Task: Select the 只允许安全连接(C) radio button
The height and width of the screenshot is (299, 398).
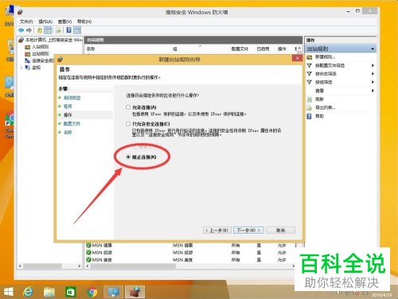Action: pos(128,123)
